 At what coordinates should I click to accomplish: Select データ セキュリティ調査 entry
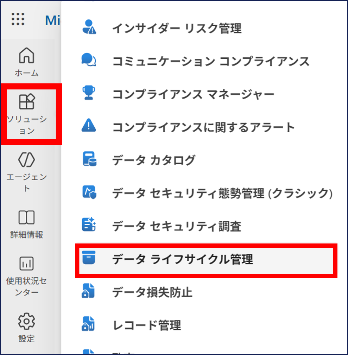(x=177, y=226)
